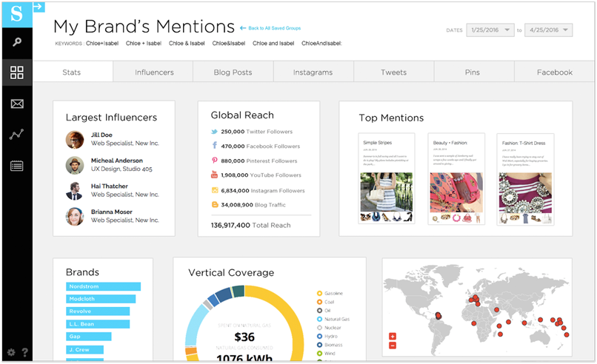The height and width of the screenshot is (364, 597).
Task: Toggle the Biomass legend marker
Action: click(319, 345)
